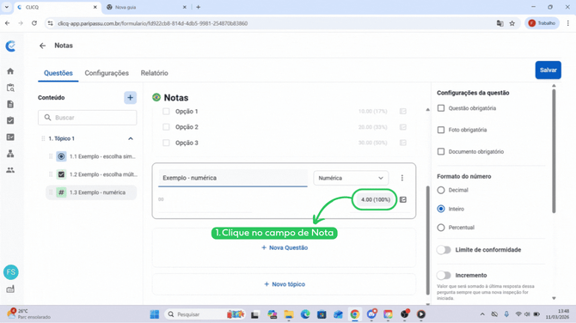Open the Home icon in left sidebar
The image size is (576, 323).
coord(10,71)
